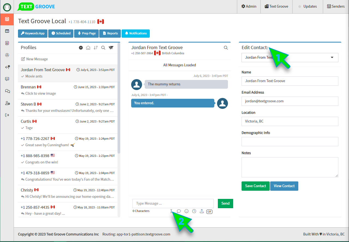Open Keywords App
Image resolution: width=349 pixels, height=242 pixels.
tap(33, 33)
